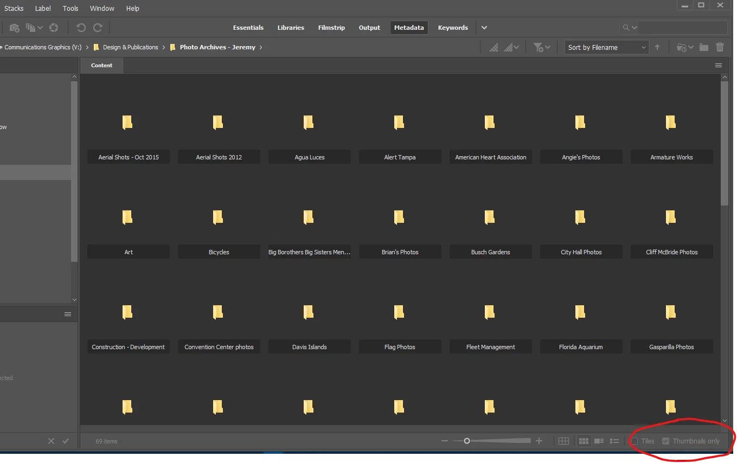This screenshot has height=463, width=737.
Task: Rotate 90° clockwise icon
Action: [x=98, y=28]
